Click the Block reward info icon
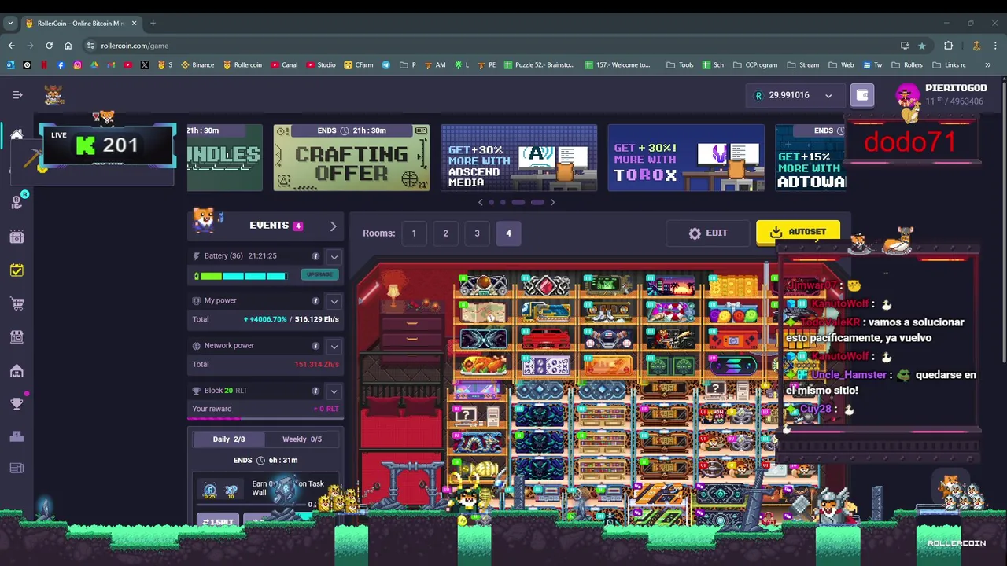 coord(315,391)
